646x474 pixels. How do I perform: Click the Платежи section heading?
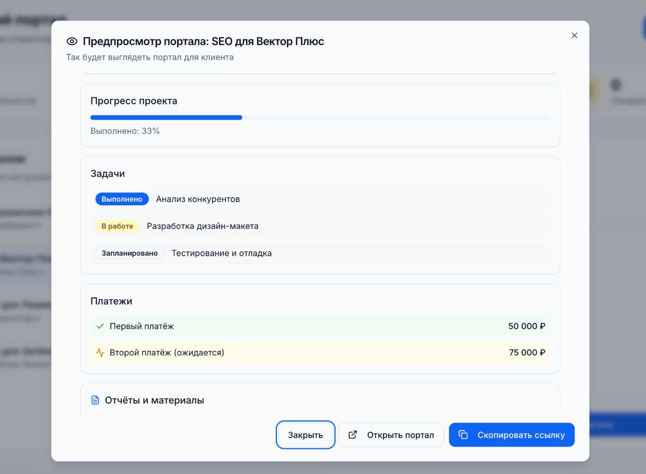click(x=111, y=301)
